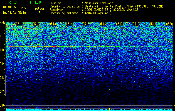The height and width of the screenshot is (111, 175).
Task: Click the meteor label
Action: pos(40,9)
